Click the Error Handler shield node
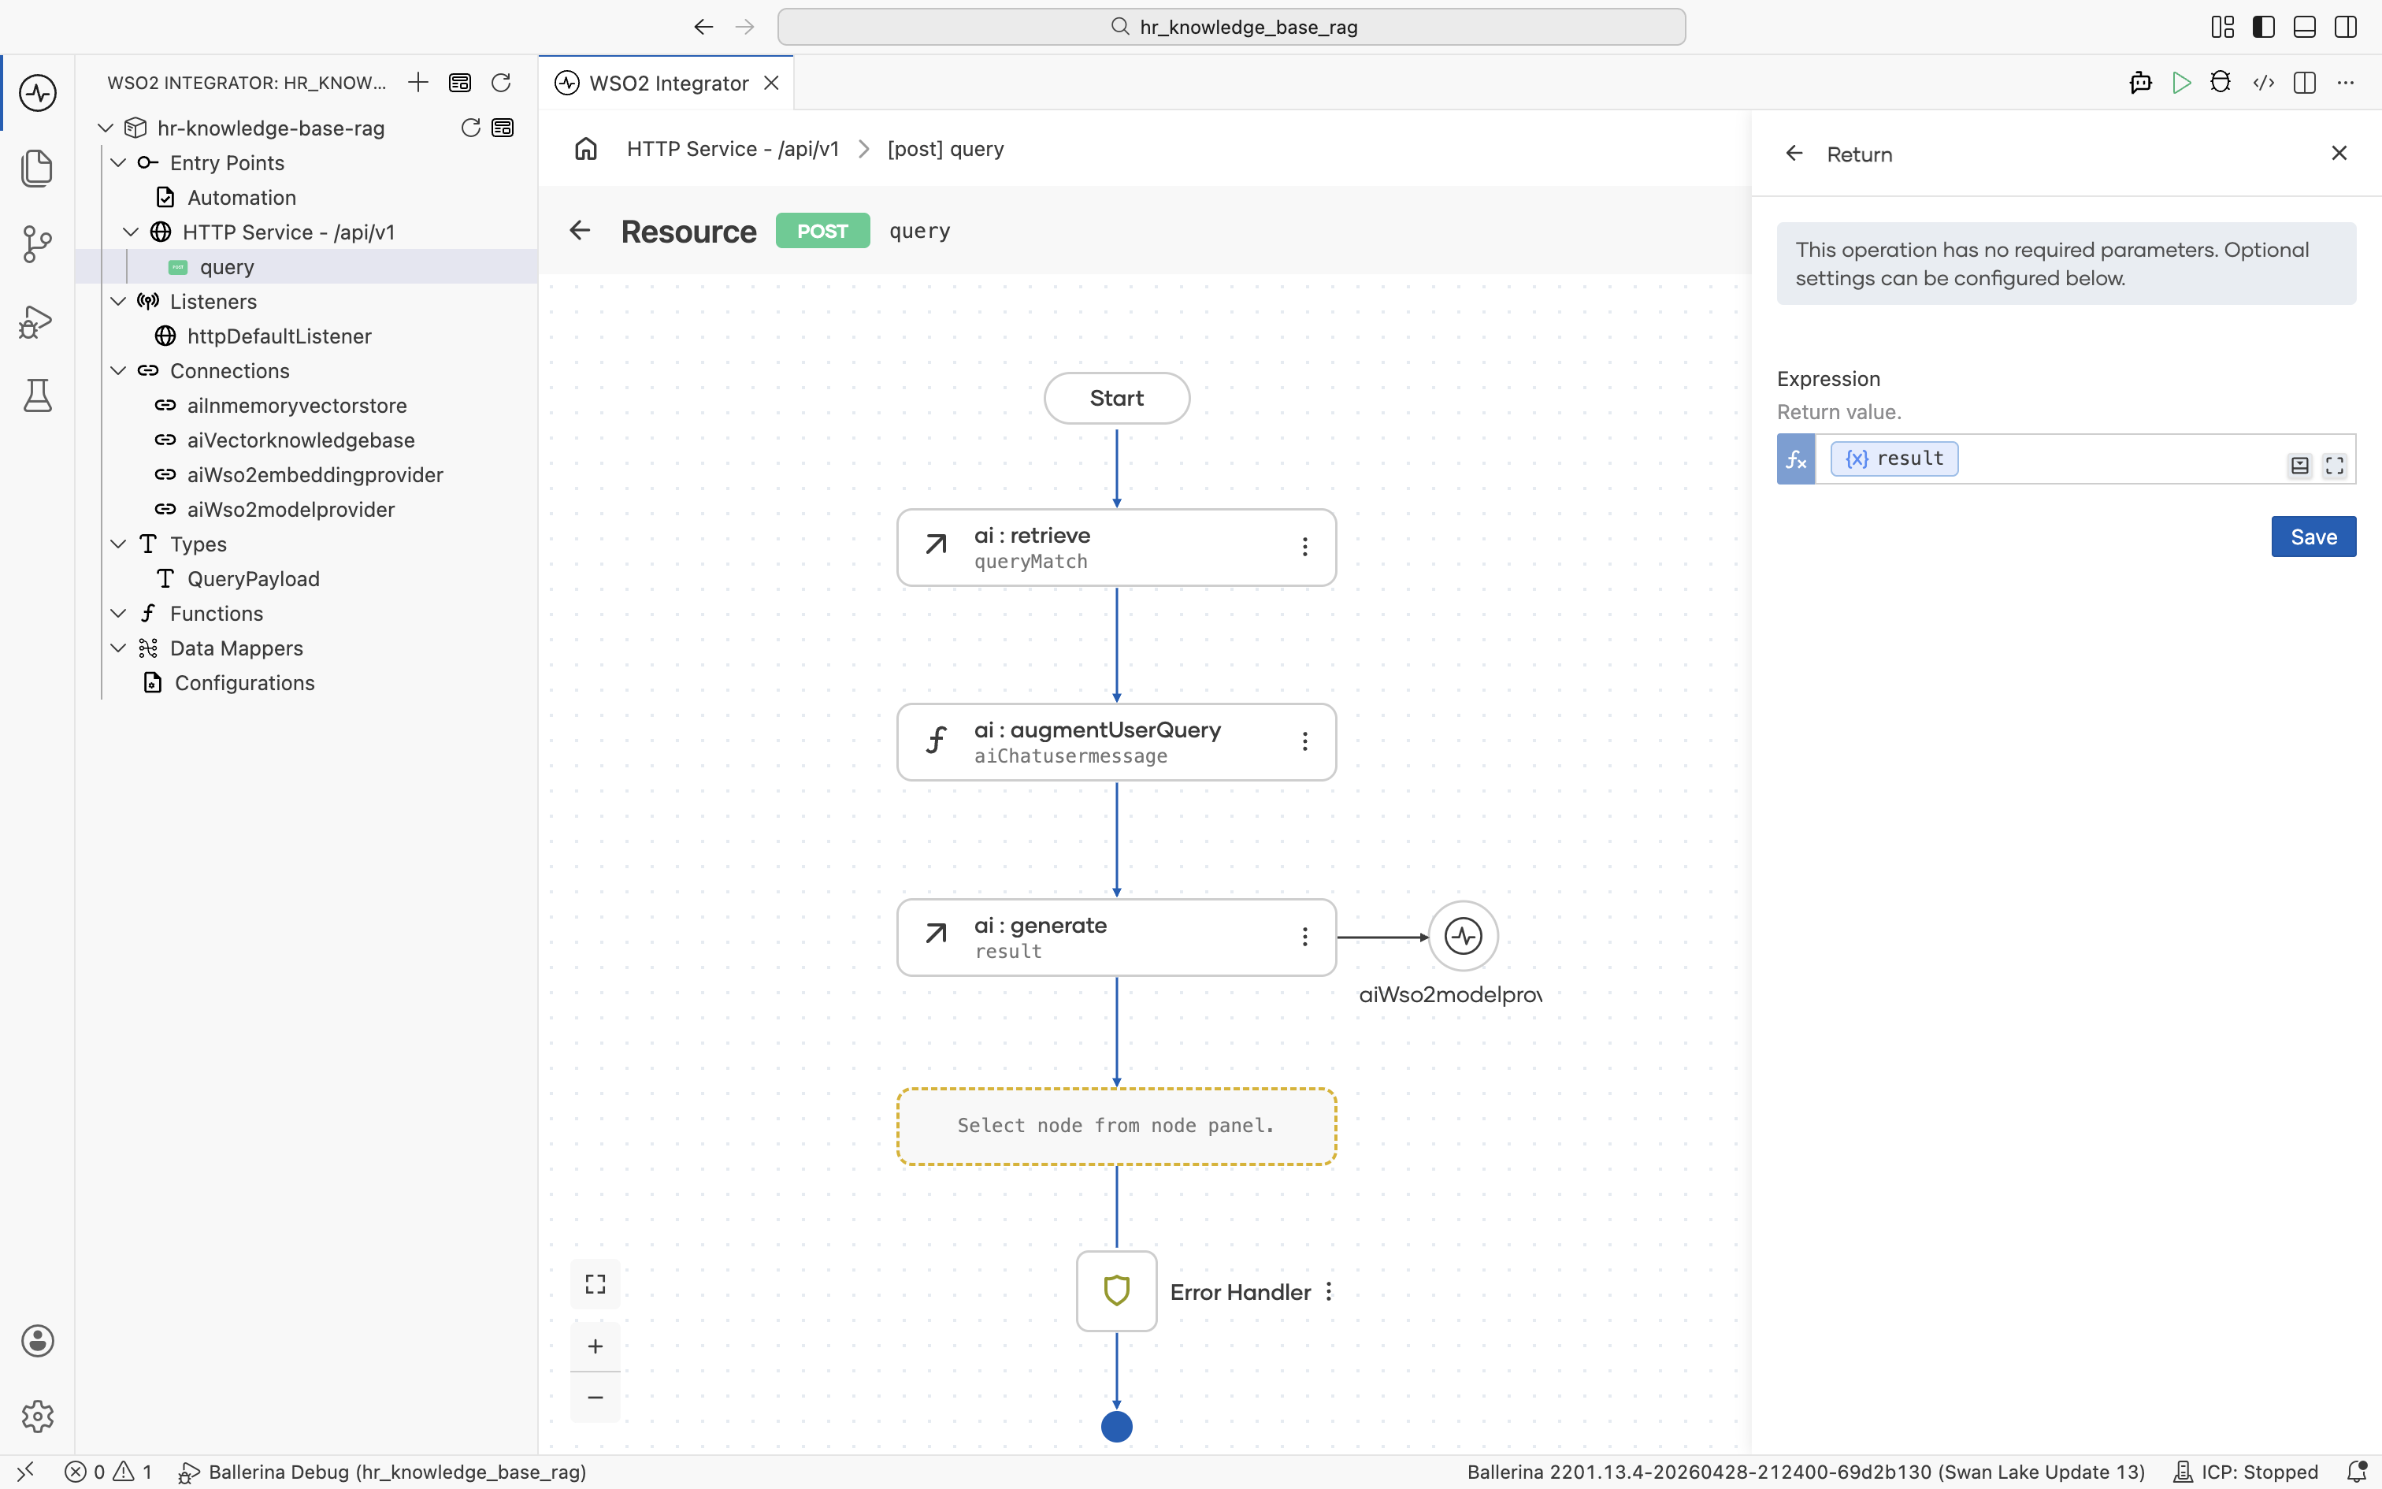Screen dimensions: 2382x1489 click(x=1116, y=1291)
